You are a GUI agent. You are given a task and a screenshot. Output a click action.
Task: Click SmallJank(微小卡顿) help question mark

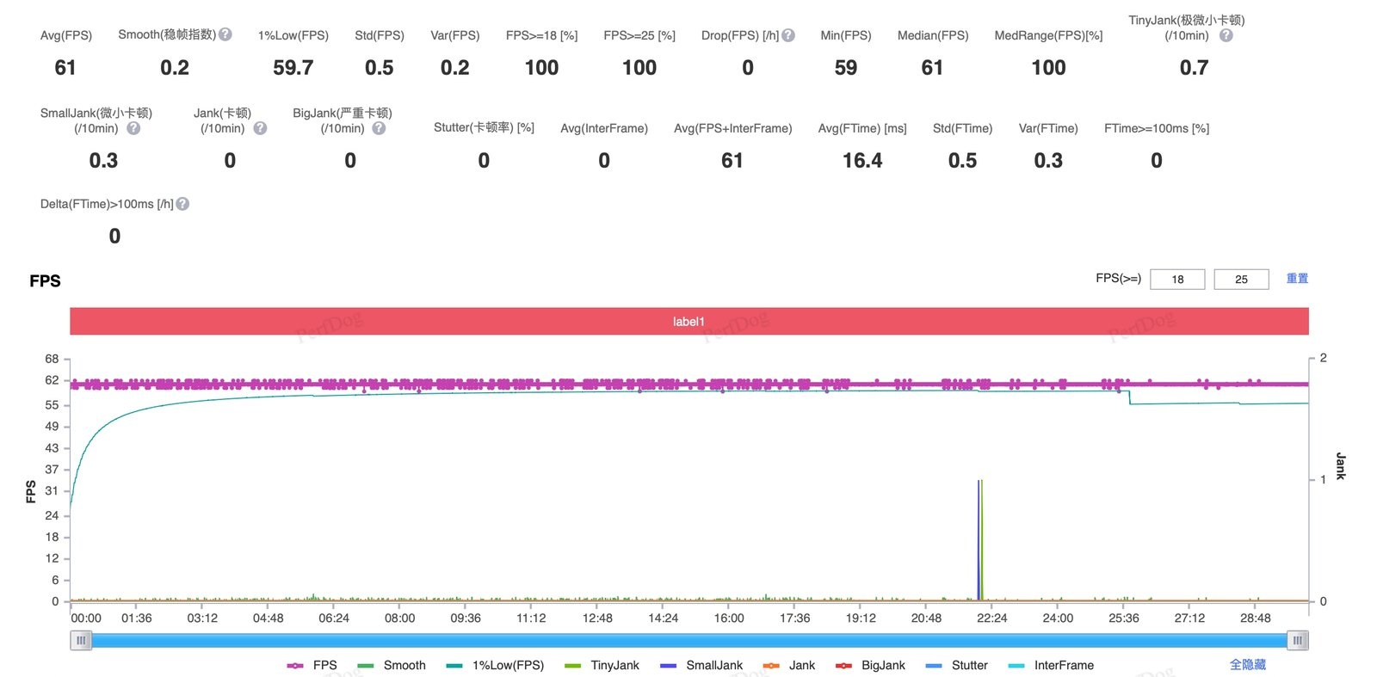(133, 128)
